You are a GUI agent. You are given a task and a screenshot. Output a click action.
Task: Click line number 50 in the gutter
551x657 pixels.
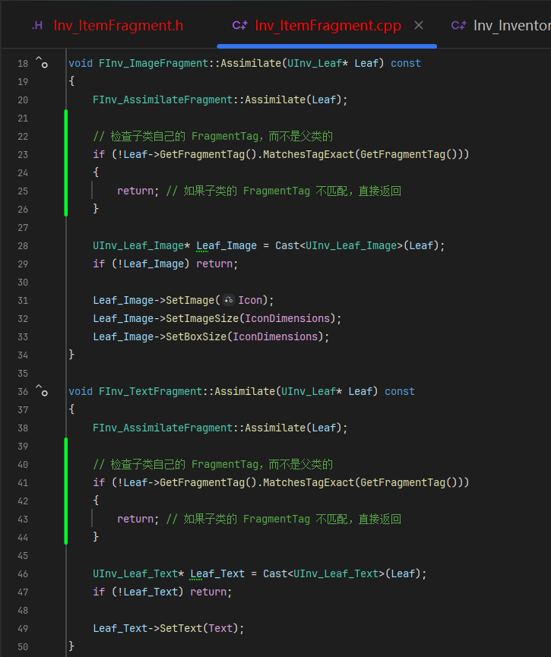coord(23,647)
